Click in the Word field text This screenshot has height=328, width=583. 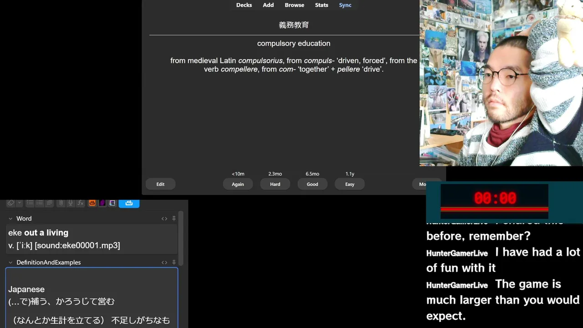pyautogui.click(x=92, y=239)
